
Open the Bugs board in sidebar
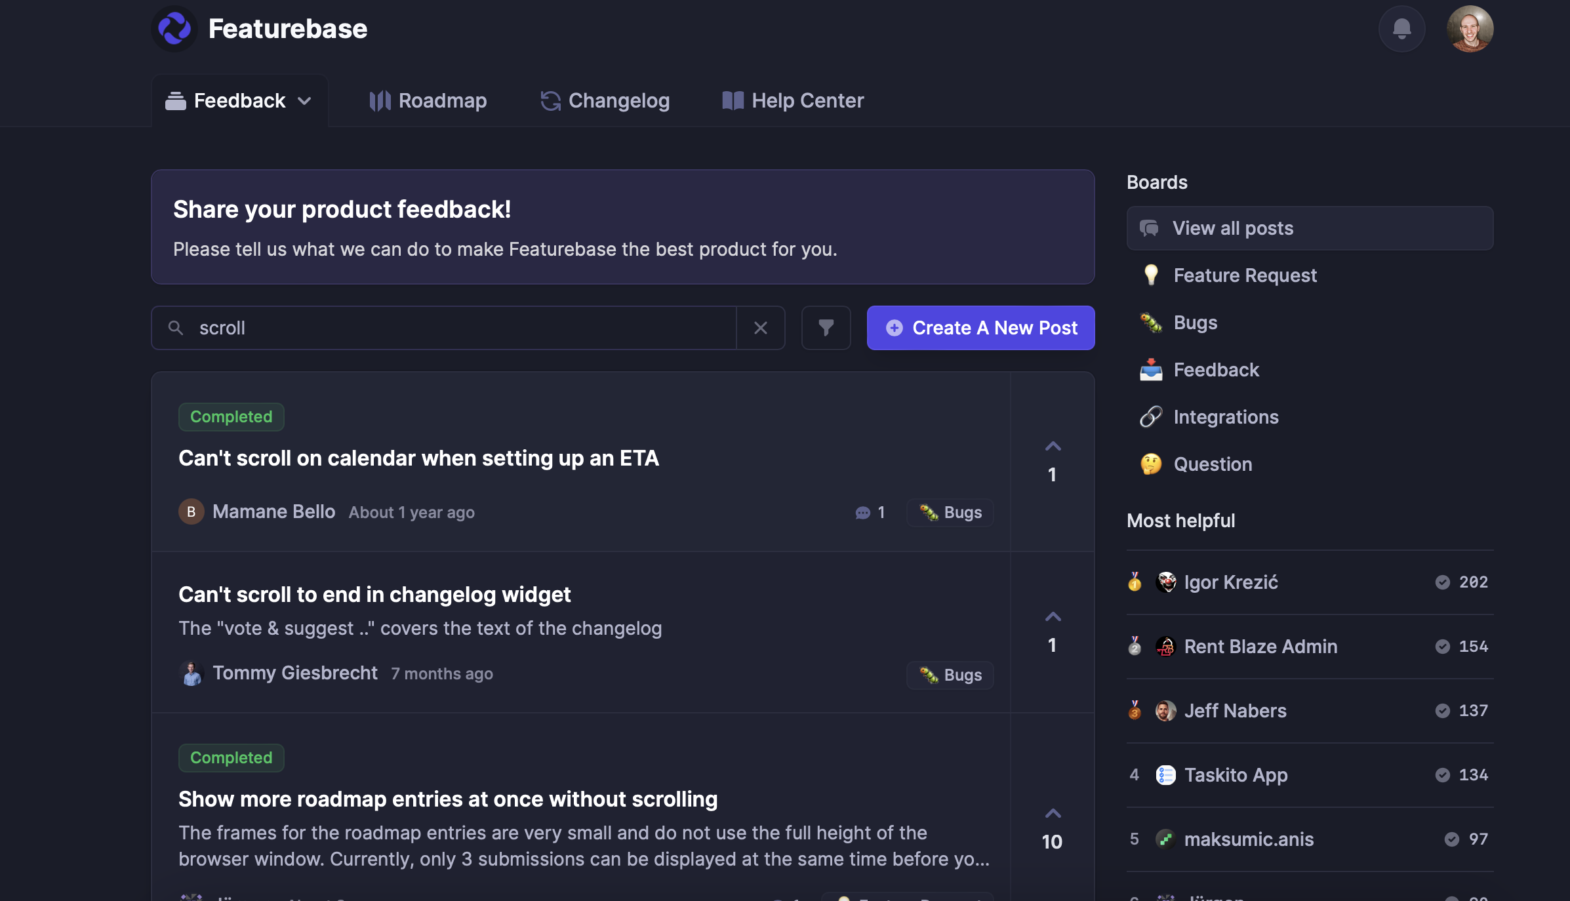[x=1195, y=323]
